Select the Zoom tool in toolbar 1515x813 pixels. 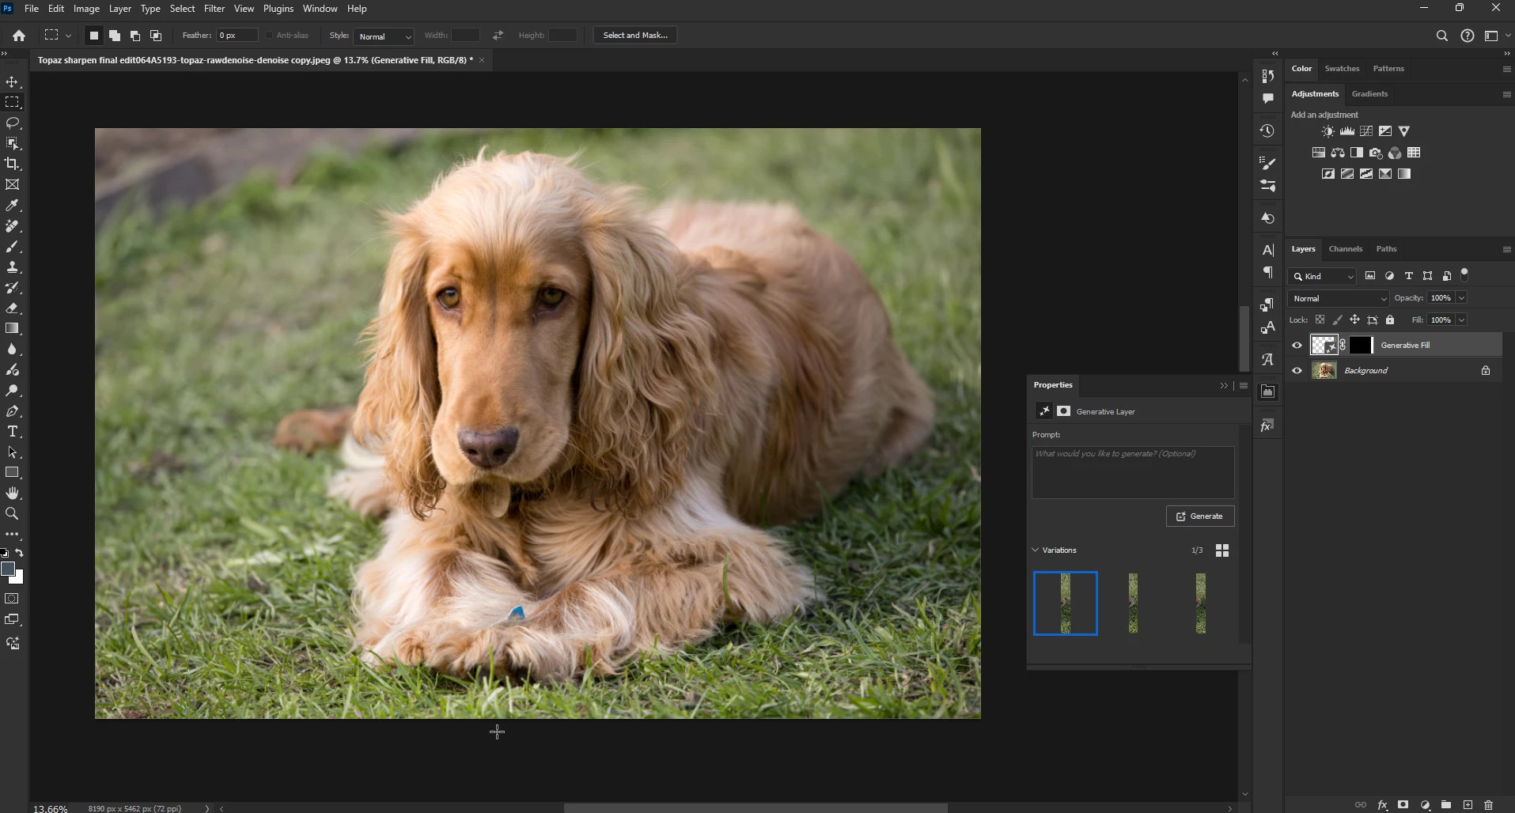(x=12, y=514)
